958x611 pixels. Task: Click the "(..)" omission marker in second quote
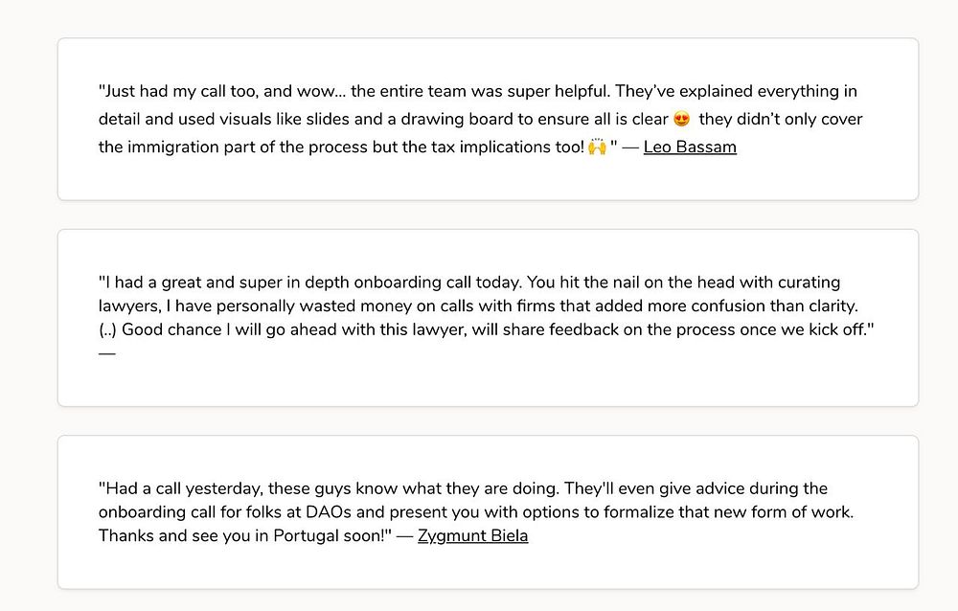click(109, 329)
